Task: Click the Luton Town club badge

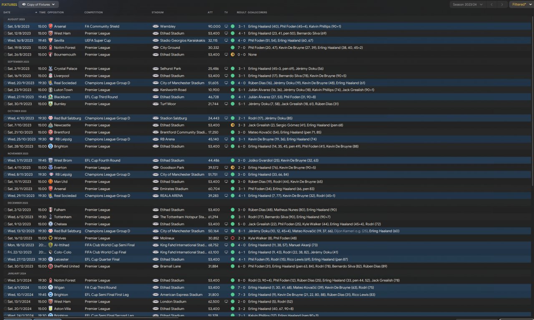Action: (50, 90)
